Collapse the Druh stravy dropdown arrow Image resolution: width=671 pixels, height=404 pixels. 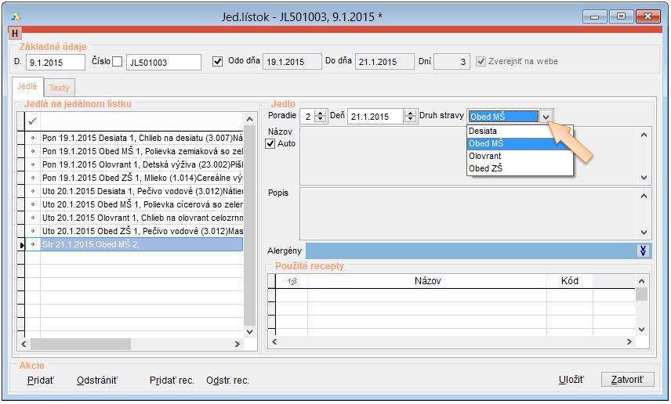(546, 117)
